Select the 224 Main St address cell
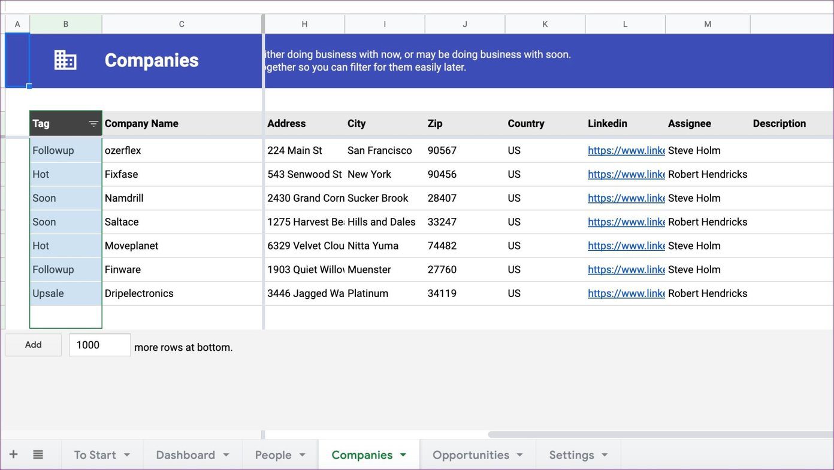This screenshot has width=834, height=470. click(x=304, y=150)
